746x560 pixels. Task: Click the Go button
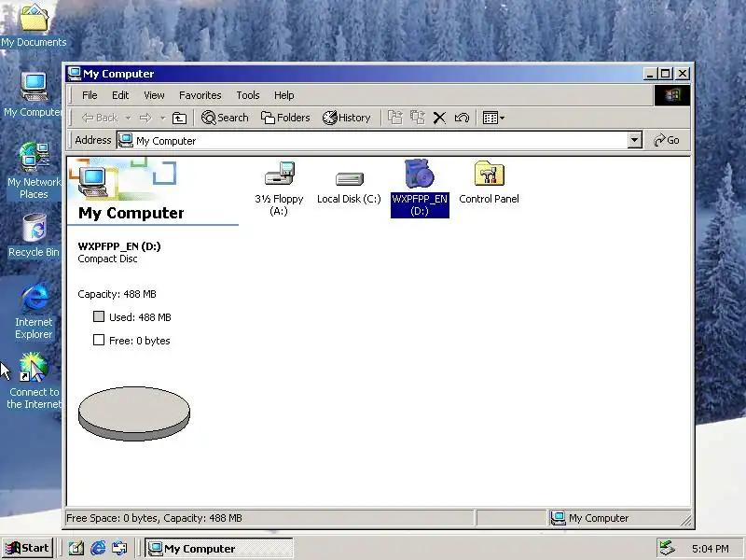coord(667,140)
